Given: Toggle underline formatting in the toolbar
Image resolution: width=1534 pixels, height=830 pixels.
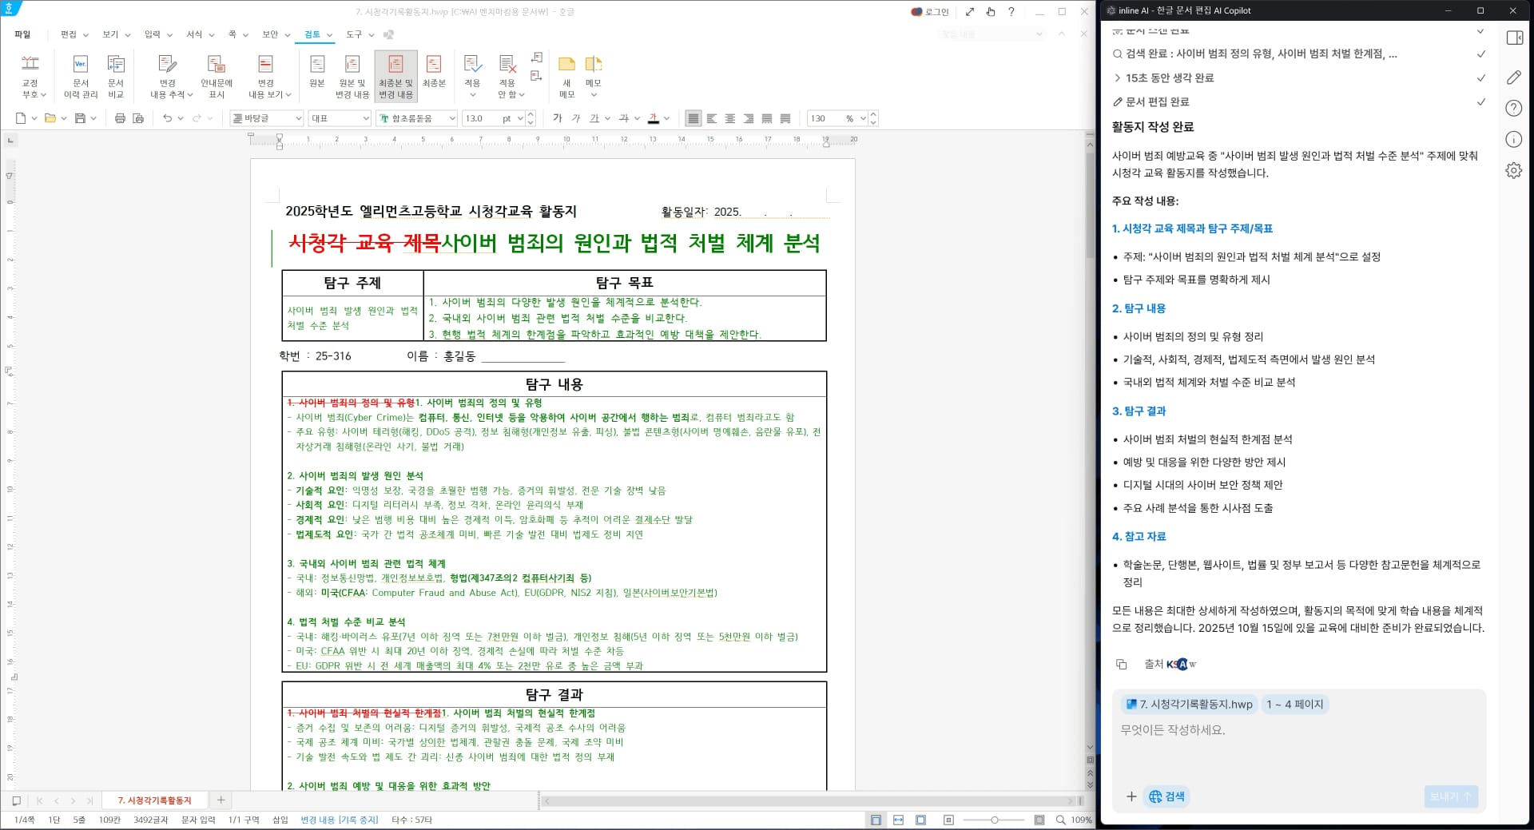Looking at the screenshot, I should (x=594, y=118).
